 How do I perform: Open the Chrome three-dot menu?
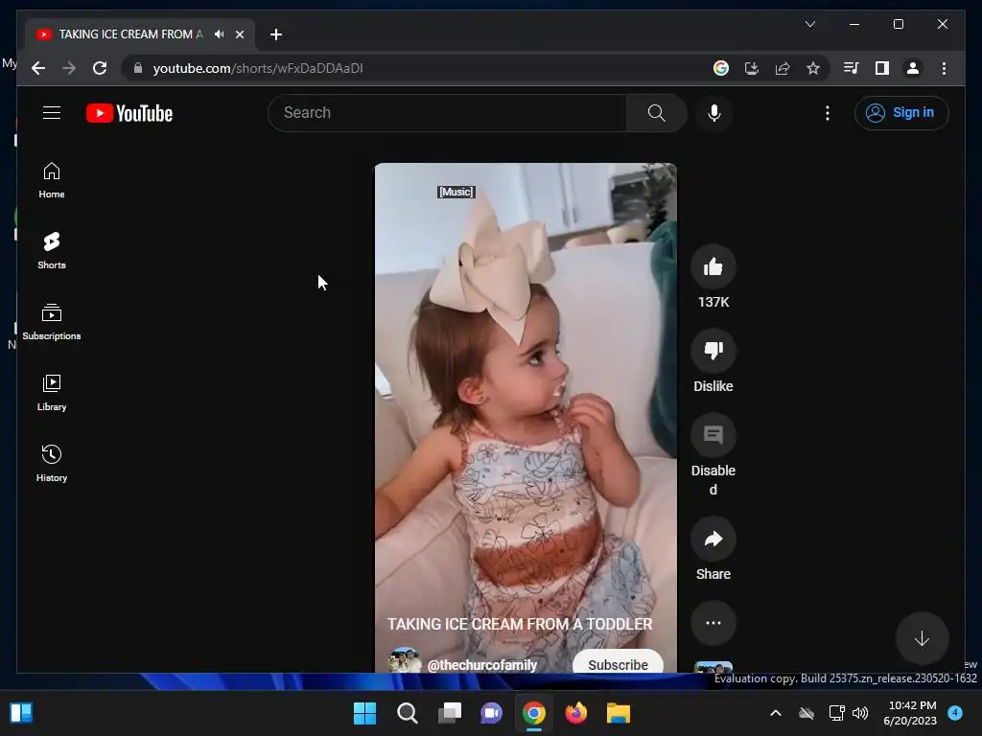click(x=944, y=68)
